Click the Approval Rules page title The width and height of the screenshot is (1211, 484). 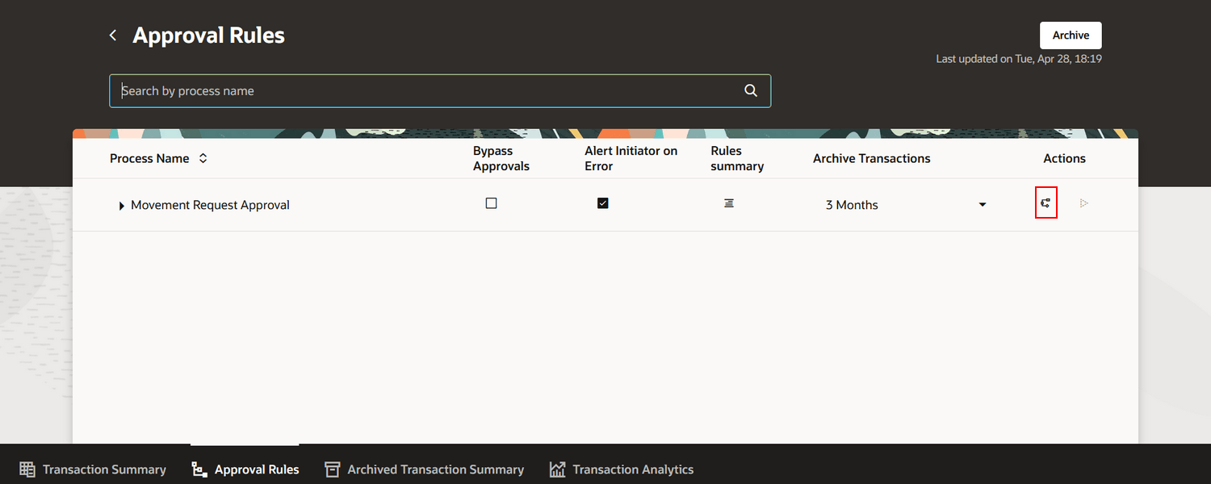tap(208, 35)
